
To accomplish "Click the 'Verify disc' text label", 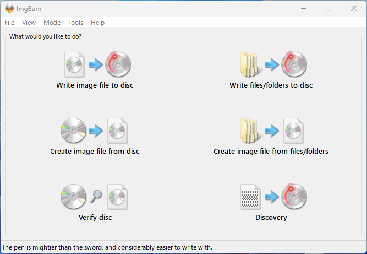I will [95, 218].
